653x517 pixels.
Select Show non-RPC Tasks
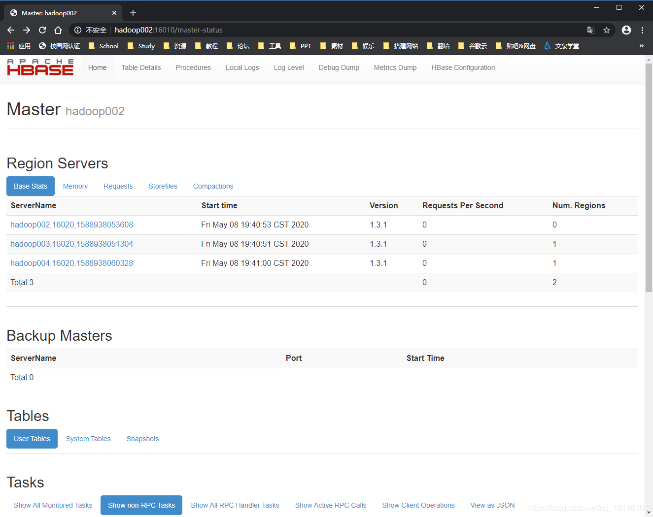click(x=141, y=505)
